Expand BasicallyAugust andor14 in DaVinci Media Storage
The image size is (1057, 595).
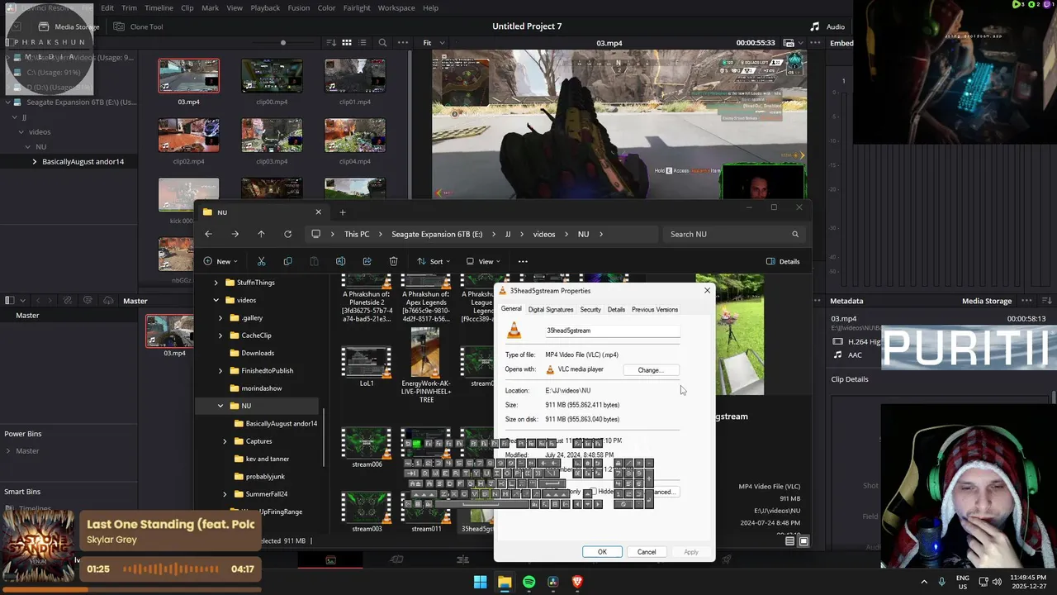(34, 161)
